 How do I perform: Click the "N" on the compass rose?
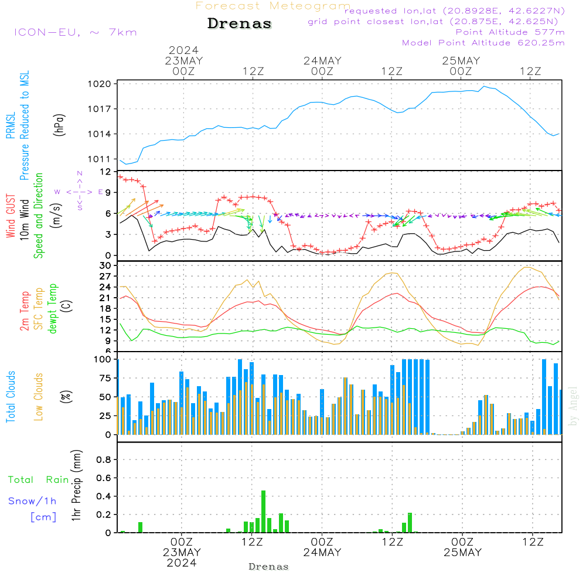pyautogui.click(x=80, y=173)
